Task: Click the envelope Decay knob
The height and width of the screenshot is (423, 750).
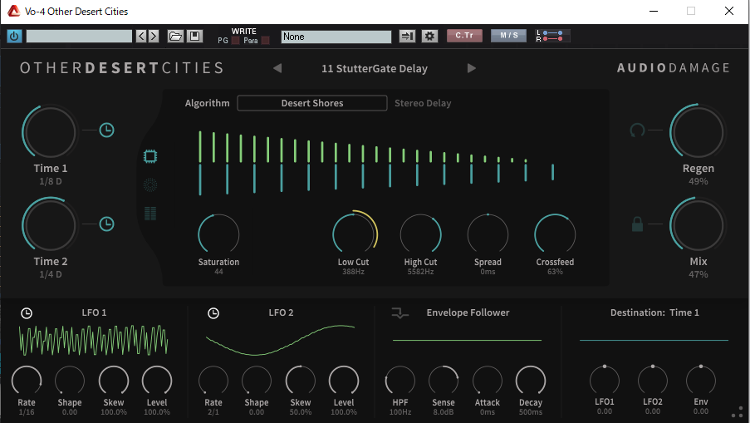Action: [531, 381]
